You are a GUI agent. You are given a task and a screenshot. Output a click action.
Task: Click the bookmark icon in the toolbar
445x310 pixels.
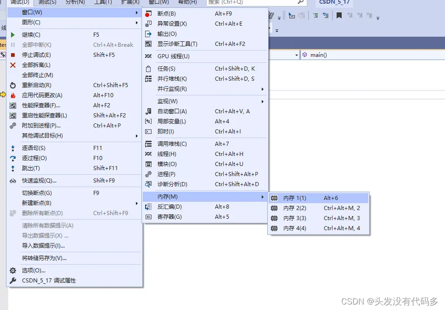pos(339,15)
